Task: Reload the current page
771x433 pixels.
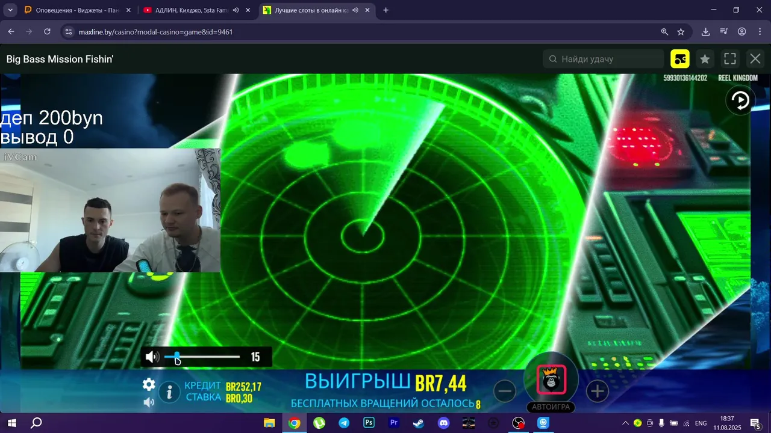Action: point(47,32)
